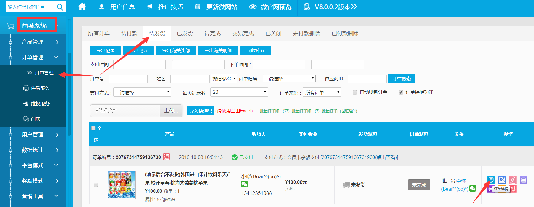This screenshot has height=207, width=534.
Task: Open the 支付方式 dropdown
Action: point(142,92)
